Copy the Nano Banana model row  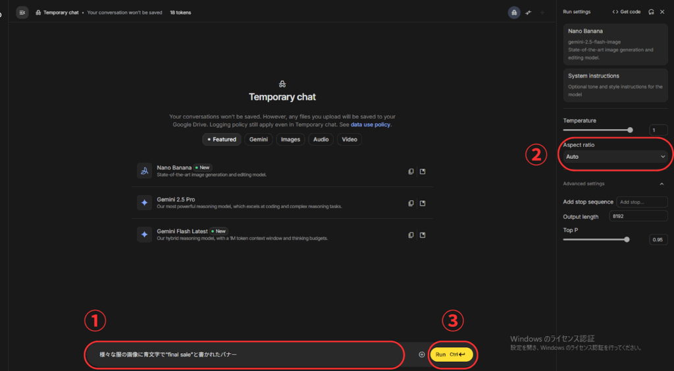click(x=411, y=171)
